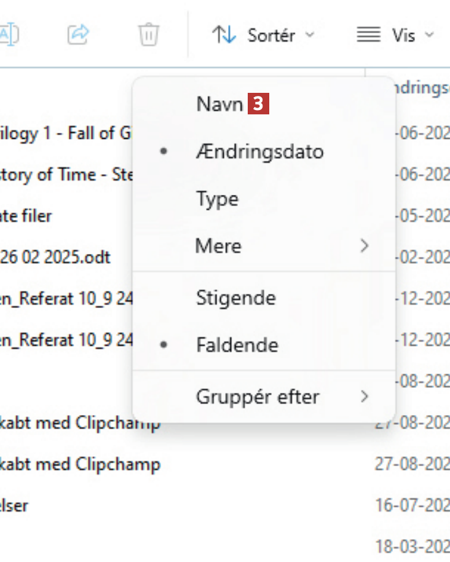Select the second Clipchamp file dated 27-08
This screenshot has width=450, height=562.
pos(80,464)
